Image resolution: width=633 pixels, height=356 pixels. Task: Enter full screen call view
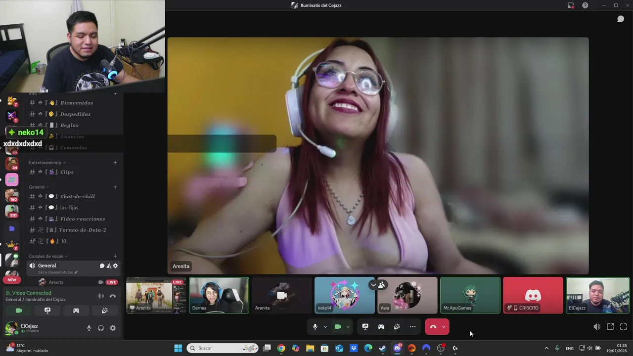pyautogui.click(x=624, y=327)
